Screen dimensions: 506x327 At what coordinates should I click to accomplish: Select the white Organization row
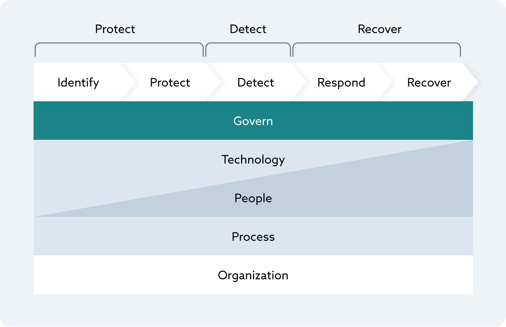click(x=253, y=275)
